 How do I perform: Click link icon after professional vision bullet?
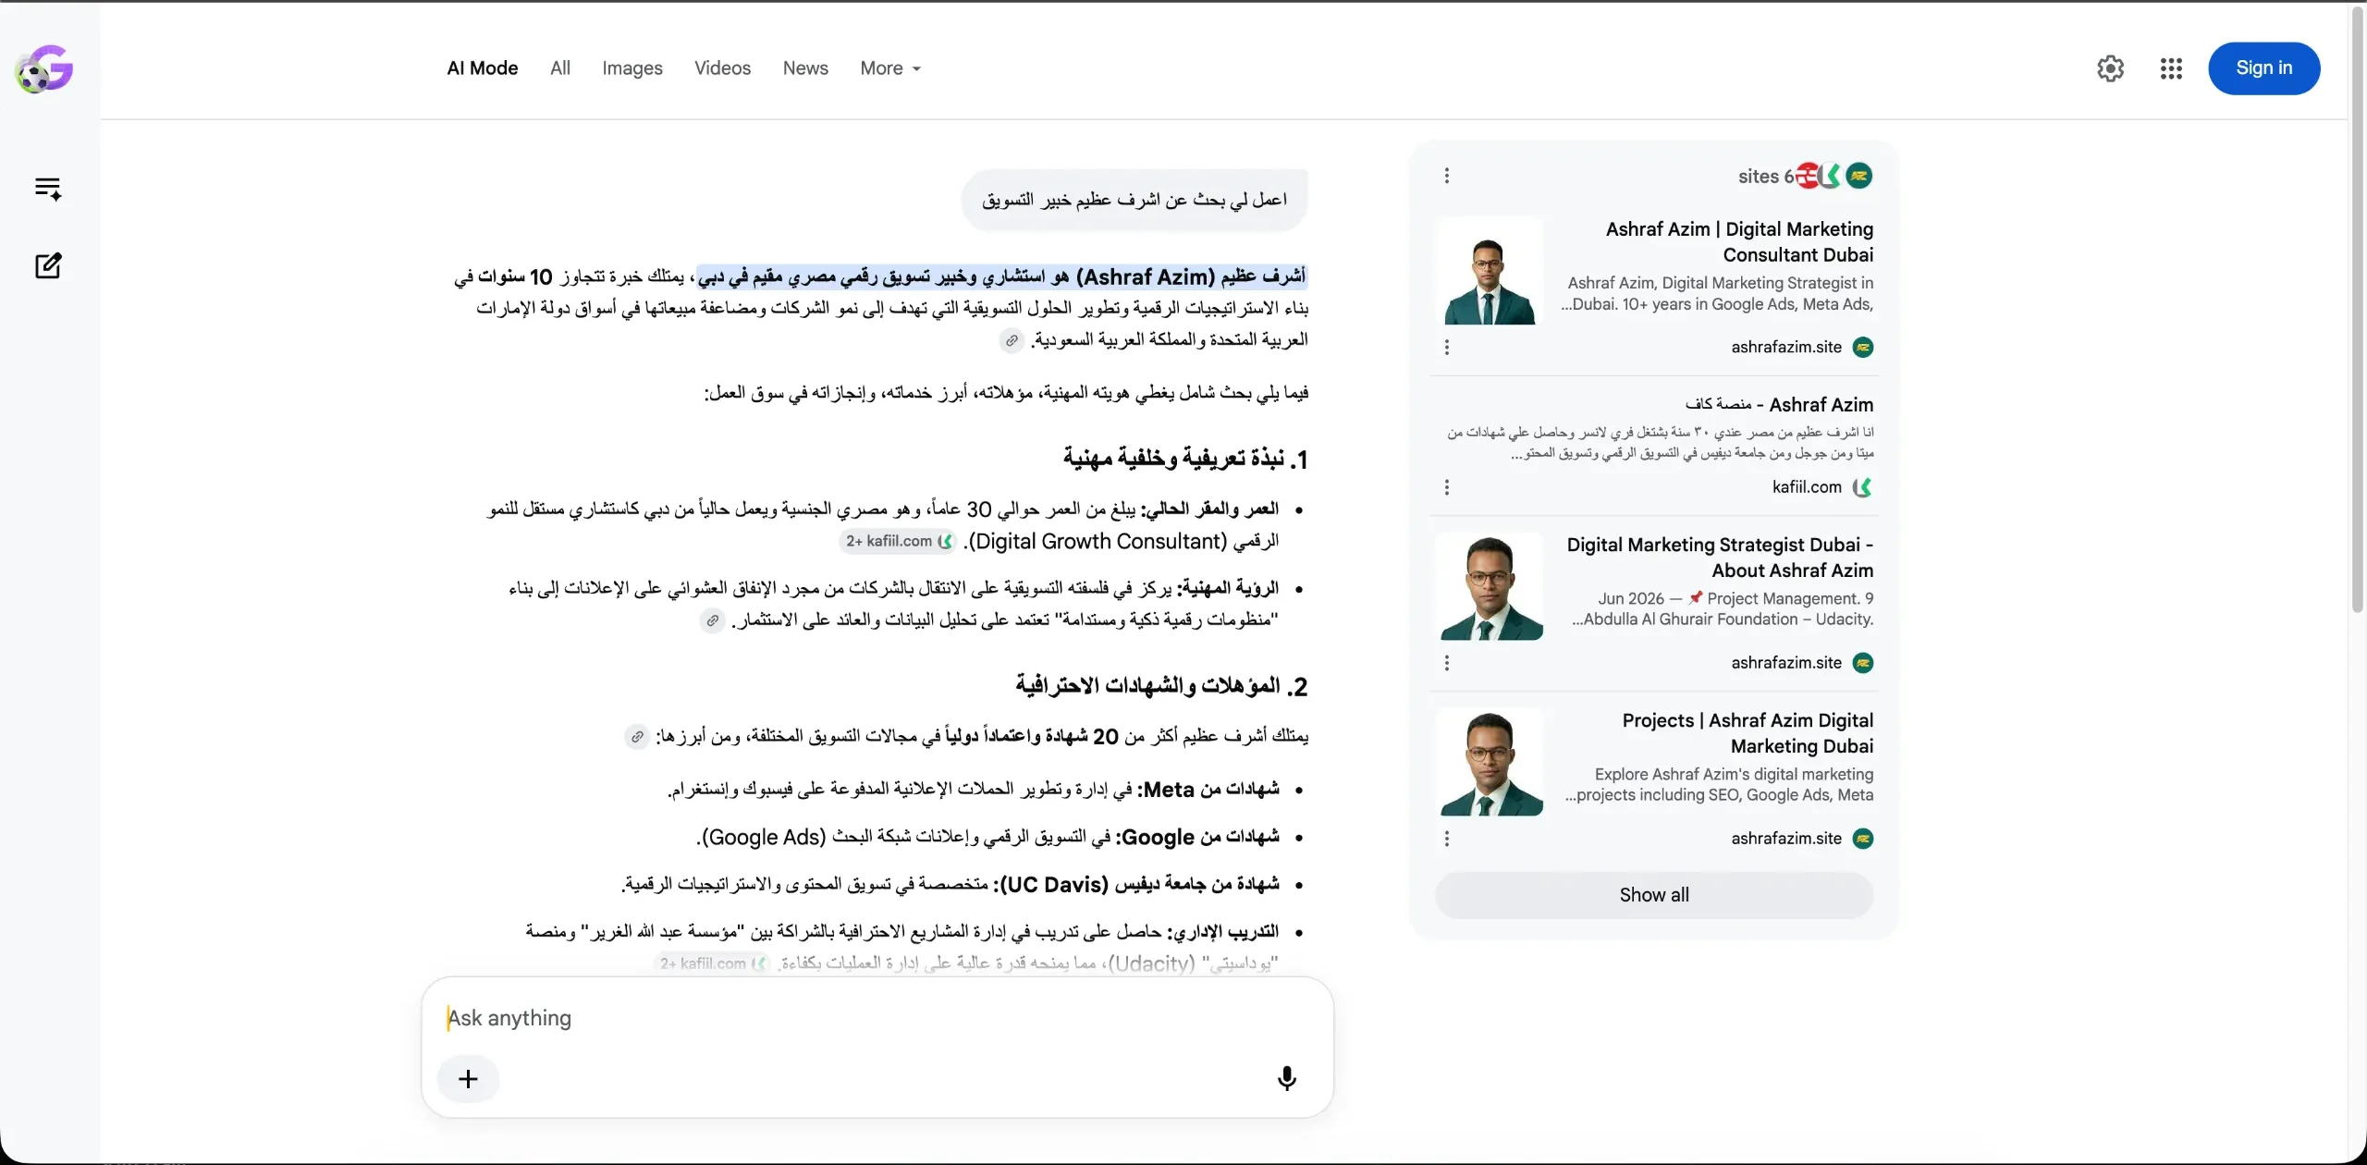tap(712, 620)
